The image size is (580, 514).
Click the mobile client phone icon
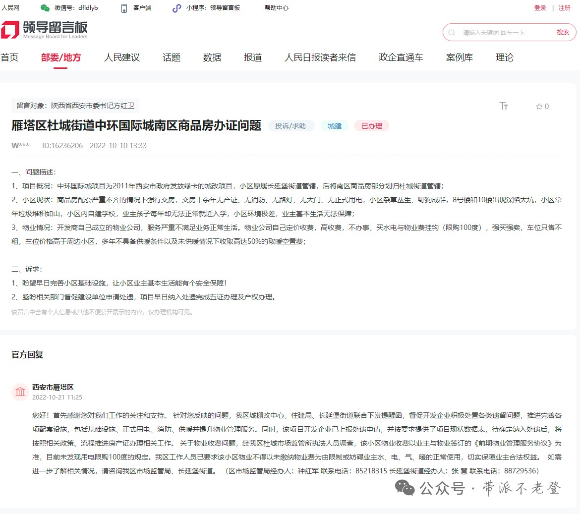(x=124, y=8)
